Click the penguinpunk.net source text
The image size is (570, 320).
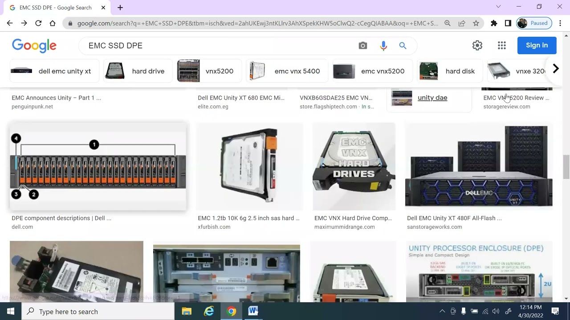tap(32, 107)
